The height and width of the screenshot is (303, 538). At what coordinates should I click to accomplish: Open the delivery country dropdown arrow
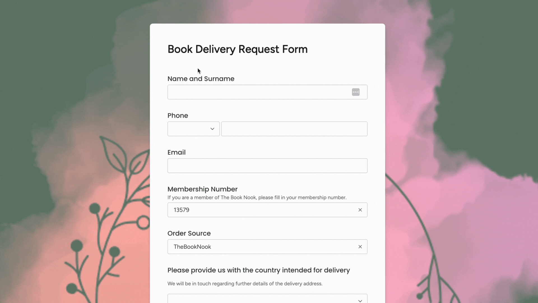(360, 300)
